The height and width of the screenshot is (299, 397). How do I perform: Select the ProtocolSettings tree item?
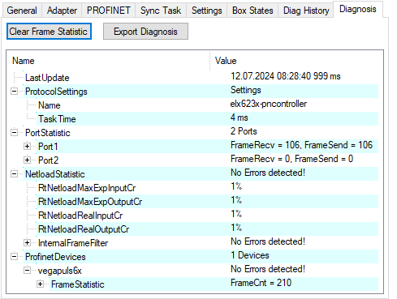[56, 92]
